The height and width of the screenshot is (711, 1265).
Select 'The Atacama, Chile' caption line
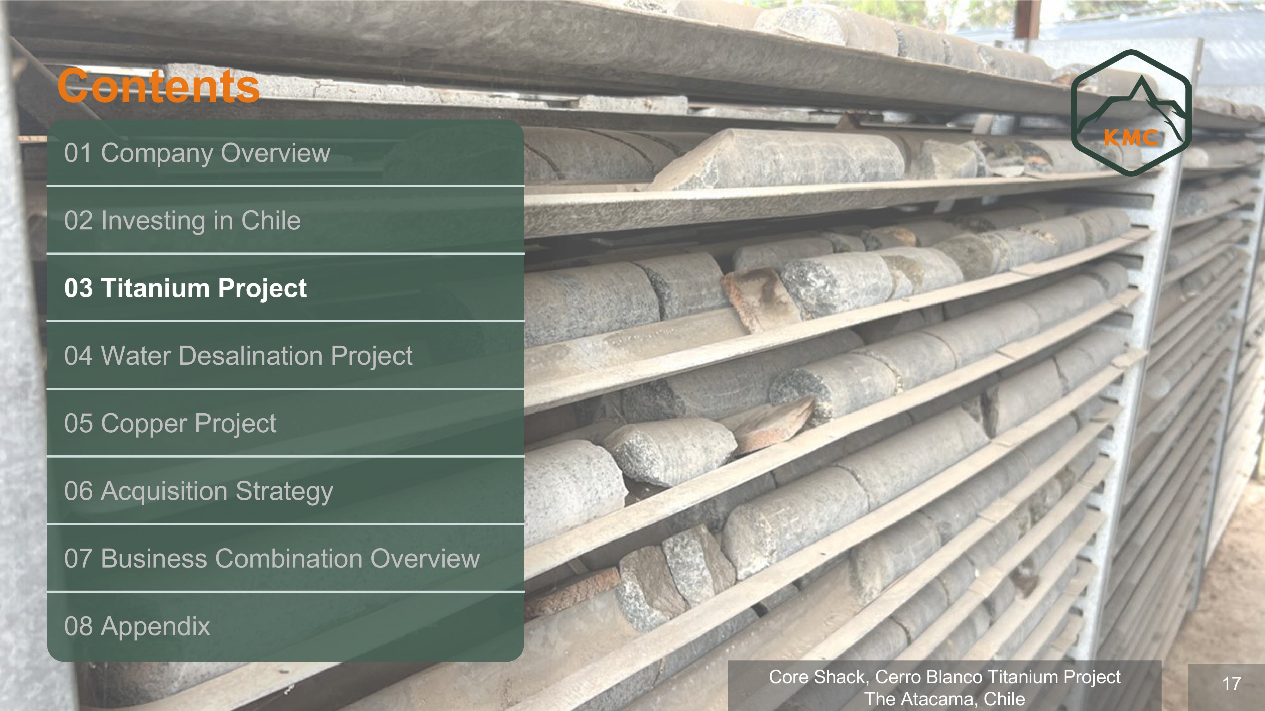click(x=944, y=699)
